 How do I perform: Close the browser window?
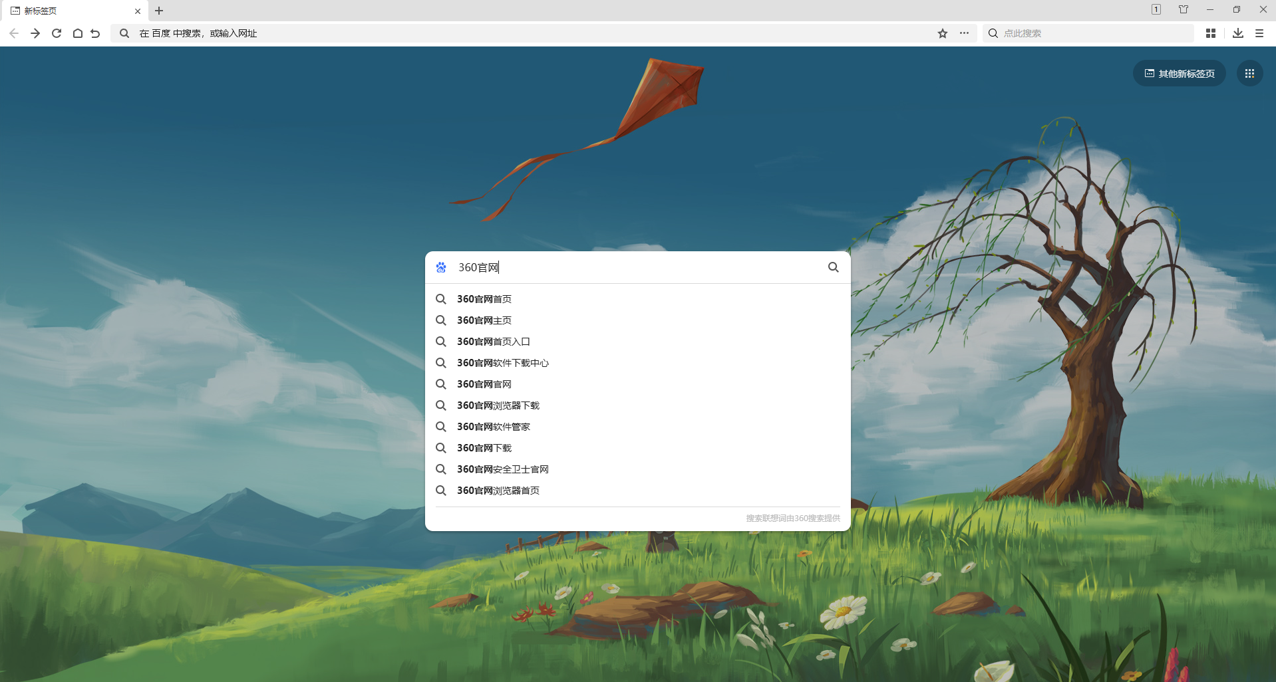(1263, 9)
